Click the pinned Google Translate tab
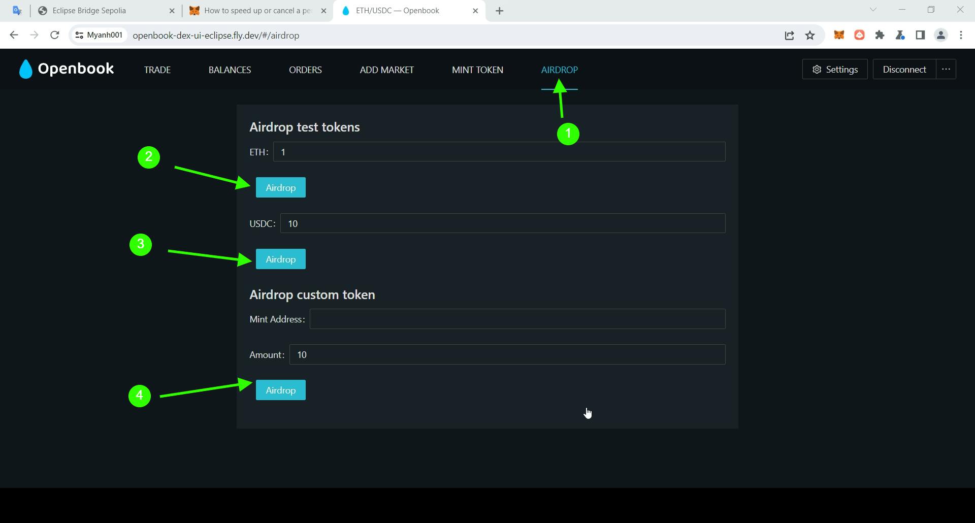The height and width of the screenshot is (523, 975). [x=17, y=11]
